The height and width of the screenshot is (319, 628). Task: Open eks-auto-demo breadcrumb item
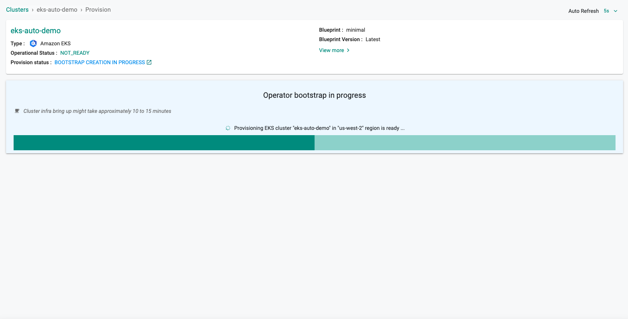57,10
